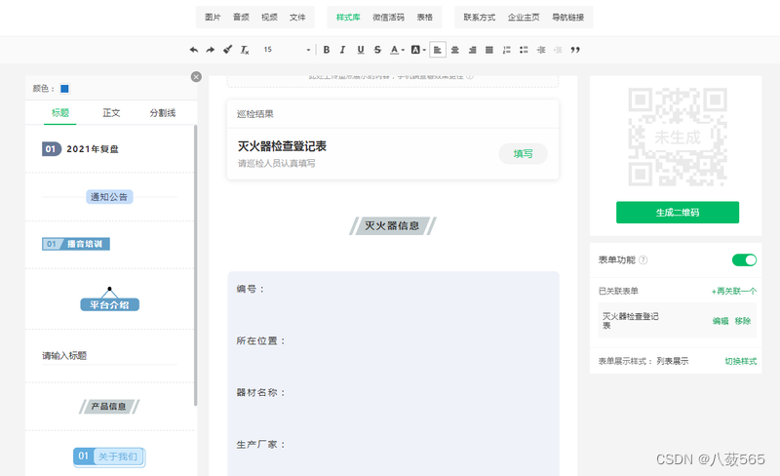The image size is (780, 476).
Task: Click the 生产厂家： line
Action: pyautogui.click(x=261, y=445)
